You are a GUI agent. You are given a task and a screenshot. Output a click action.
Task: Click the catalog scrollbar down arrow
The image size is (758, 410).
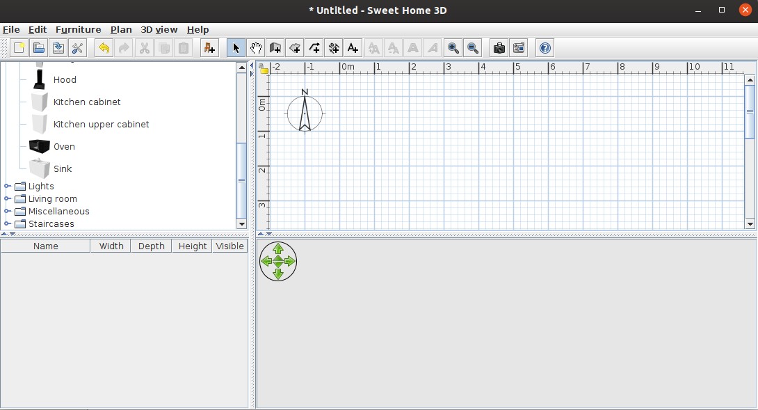pyautogui.click(x=242, y=223)
